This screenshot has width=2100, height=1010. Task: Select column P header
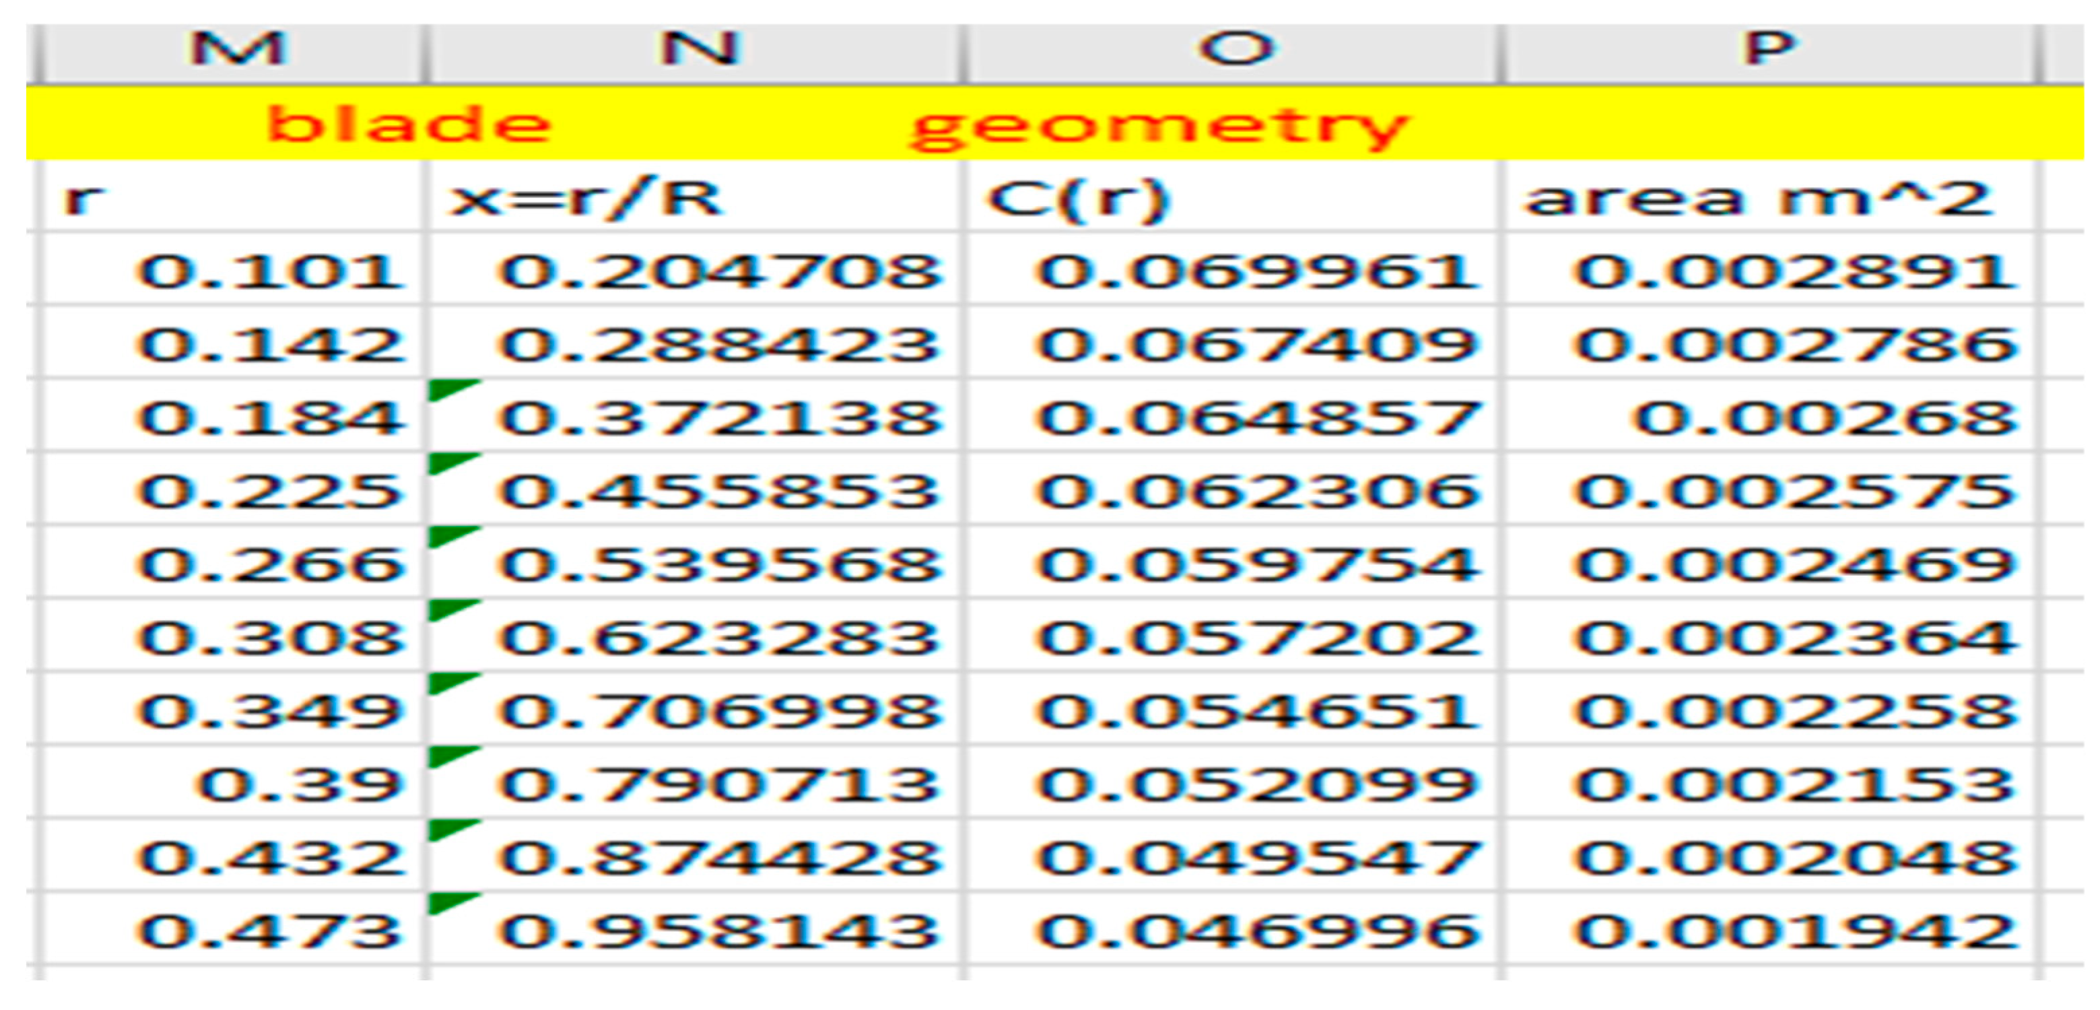click(x=1767, y=49)
